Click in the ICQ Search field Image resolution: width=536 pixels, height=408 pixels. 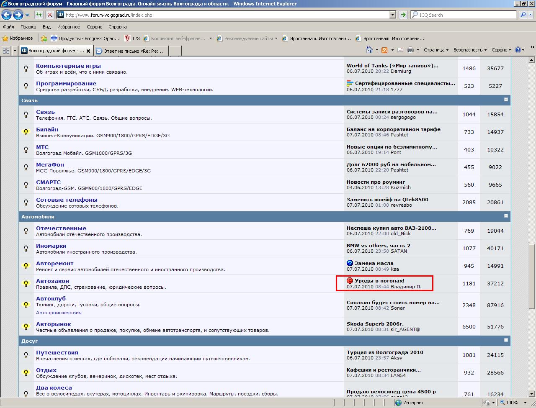(x=465, y=15)
